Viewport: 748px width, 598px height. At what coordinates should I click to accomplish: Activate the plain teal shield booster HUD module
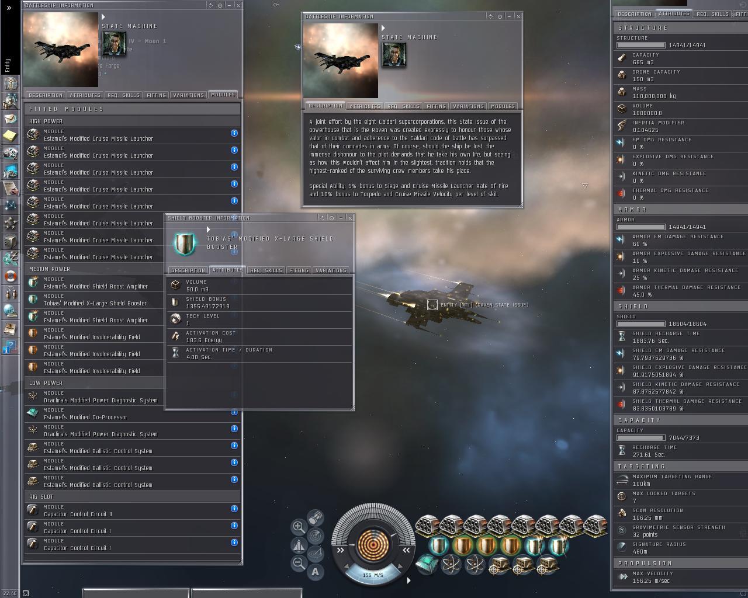(438, 547)
